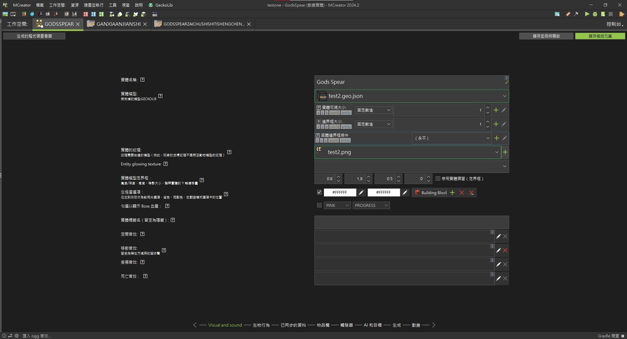Toggle the disable entity collision box checkbox
The image size is (627, 339).
point(438,178)
